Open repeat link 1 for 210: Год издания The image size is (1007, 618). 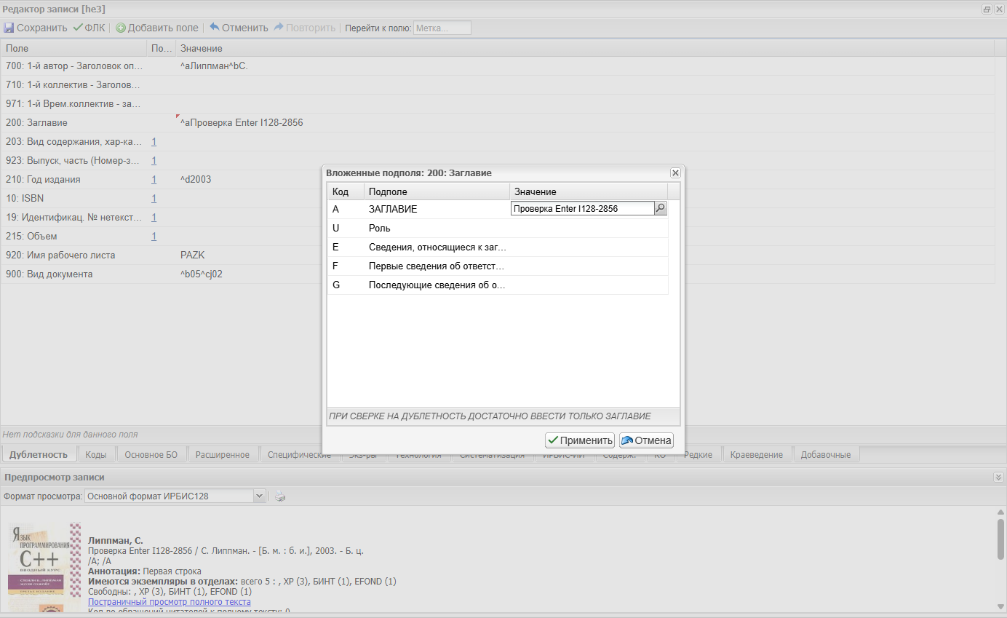pos(154,179)
